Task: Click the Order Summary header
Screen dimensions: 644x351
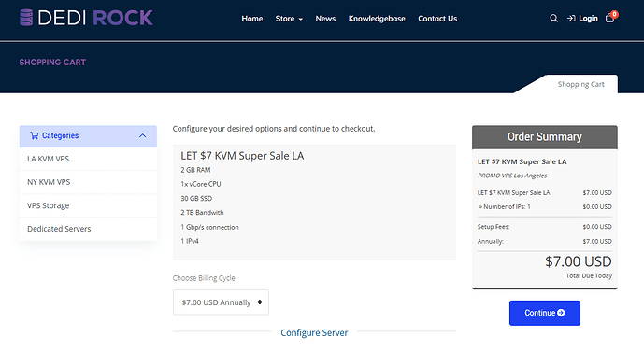Action: 545,137
